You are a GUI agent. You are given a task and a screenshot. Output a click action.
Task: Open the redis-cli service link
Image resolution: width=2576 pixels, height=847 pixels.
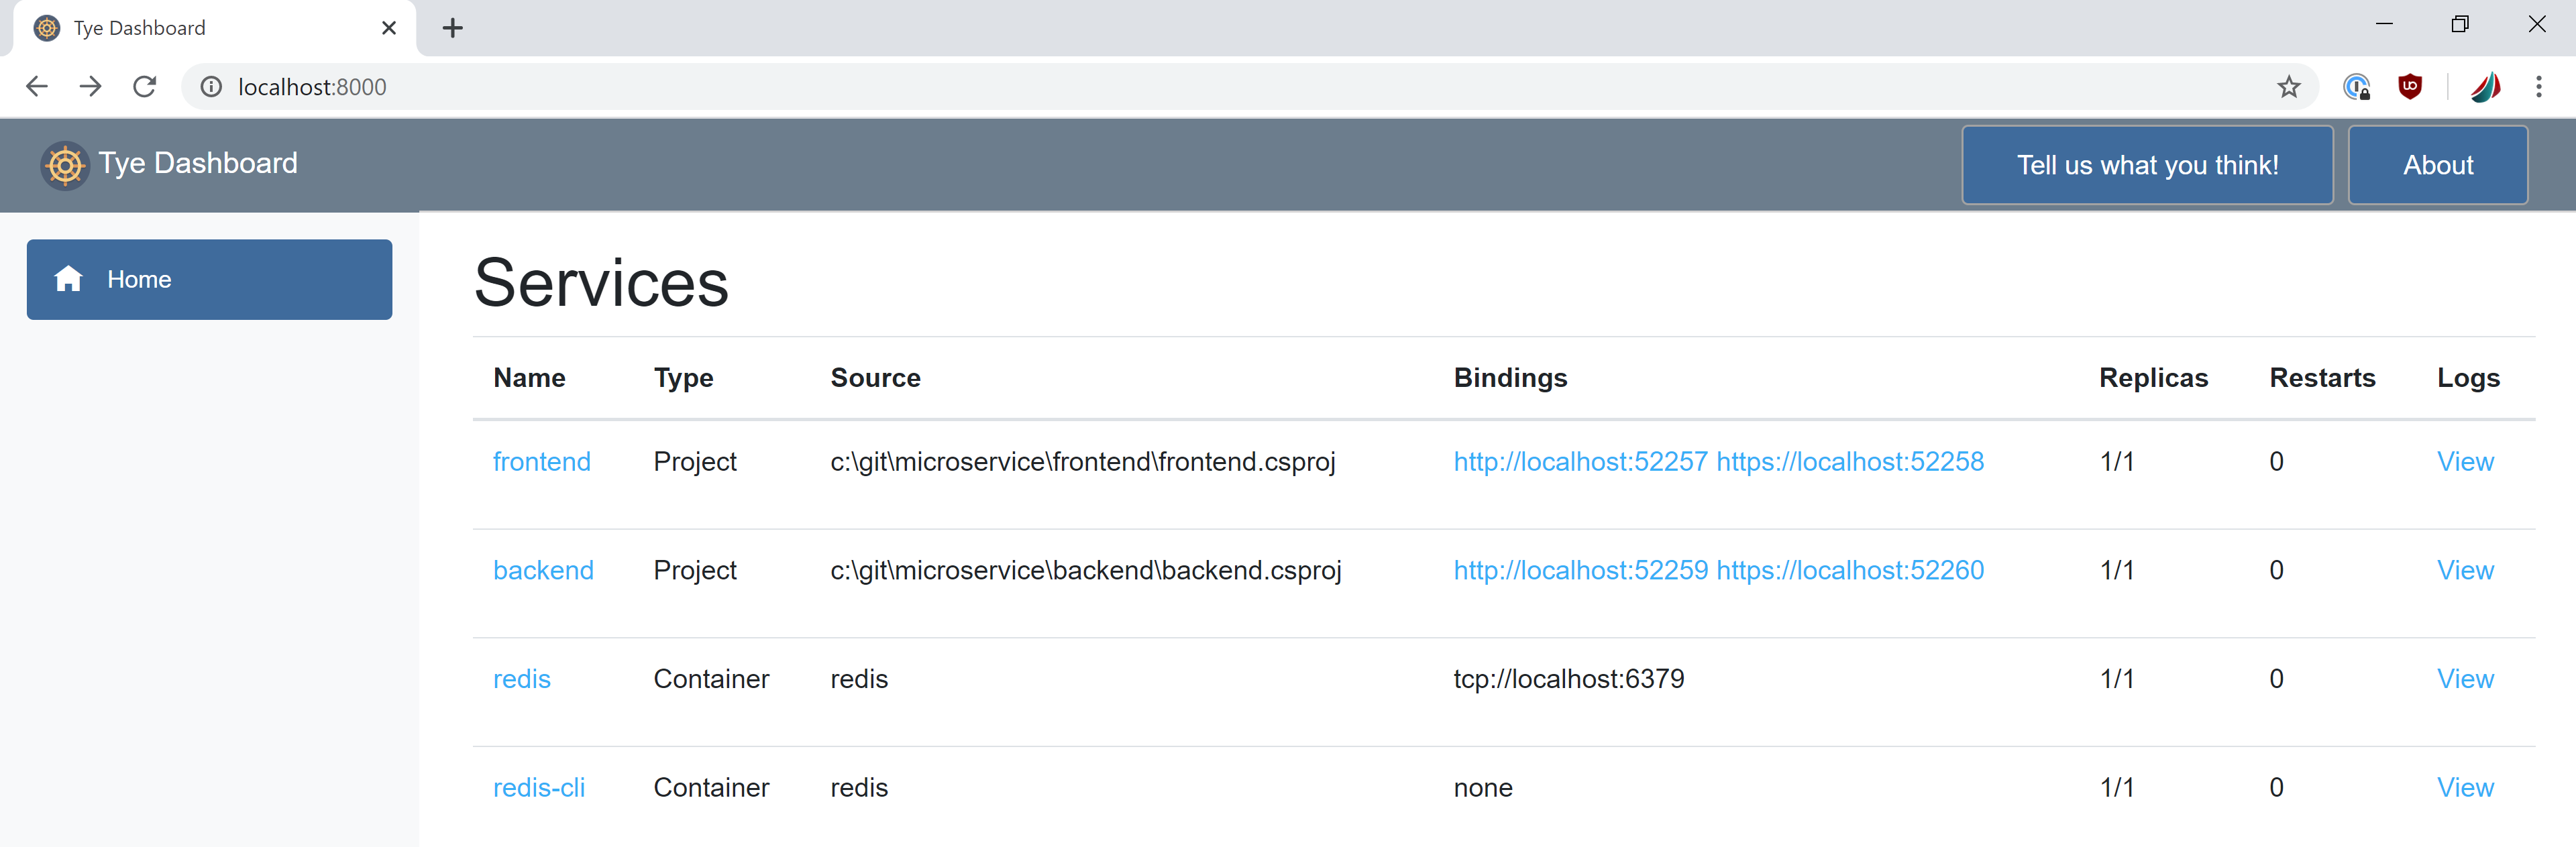click(538, 787)
